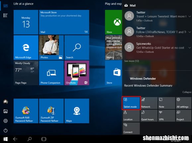The height and width of the screenshot is (143, 192).
Task: Open the OneNote tile
Action: [77, 73]
